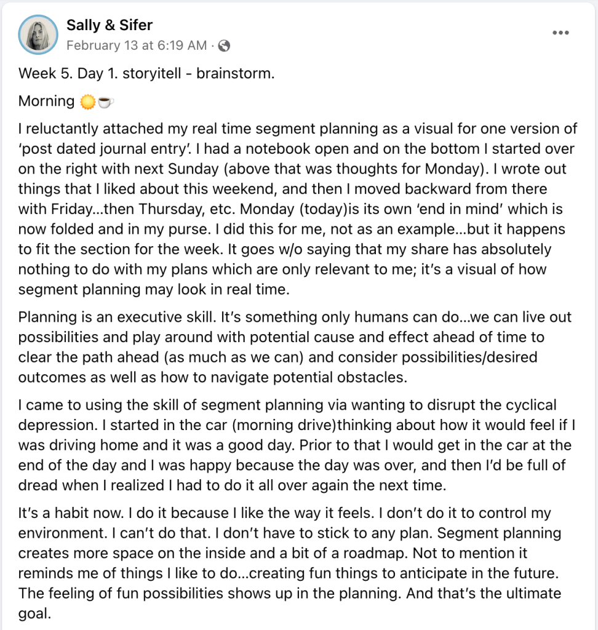Click the coffee cup emoji
This screenshot has height=630, width=598.
105,102
